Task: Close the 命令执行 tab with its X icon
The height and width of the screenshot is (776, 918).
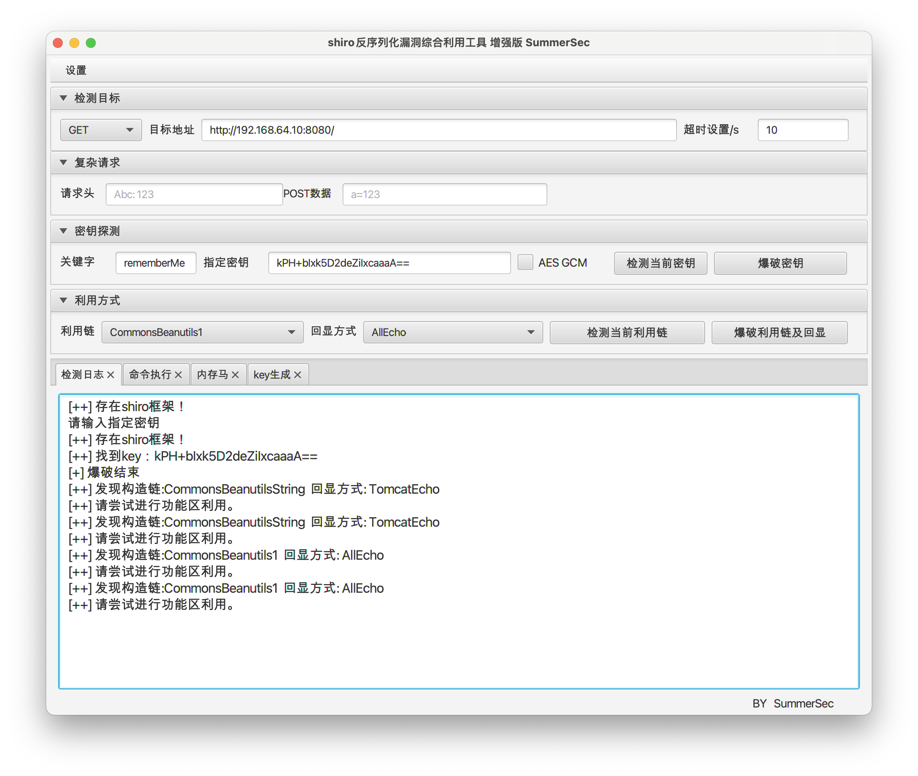Action: 178,375
